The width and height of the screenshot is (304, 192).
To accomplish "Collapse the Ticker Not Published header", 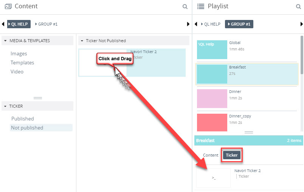I will (x=82, y=41).
